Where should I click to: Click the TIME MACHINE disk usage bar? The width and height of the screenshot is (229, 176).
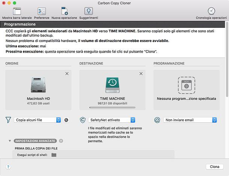pyautogui.click(x=113, y=108)
